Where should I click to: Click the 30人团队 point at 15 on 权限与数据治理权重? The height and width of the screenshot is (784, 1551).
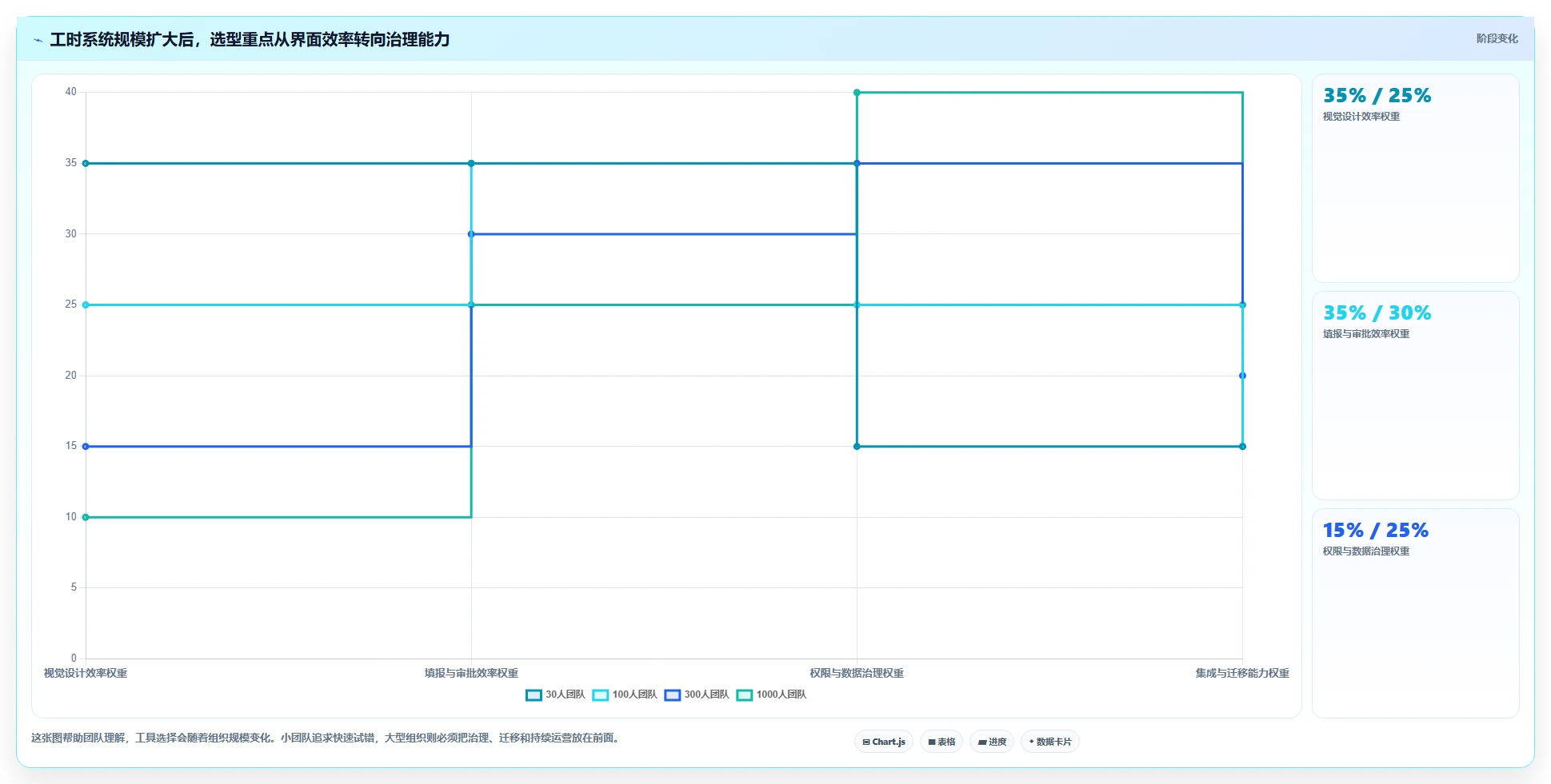pos(857,447)
